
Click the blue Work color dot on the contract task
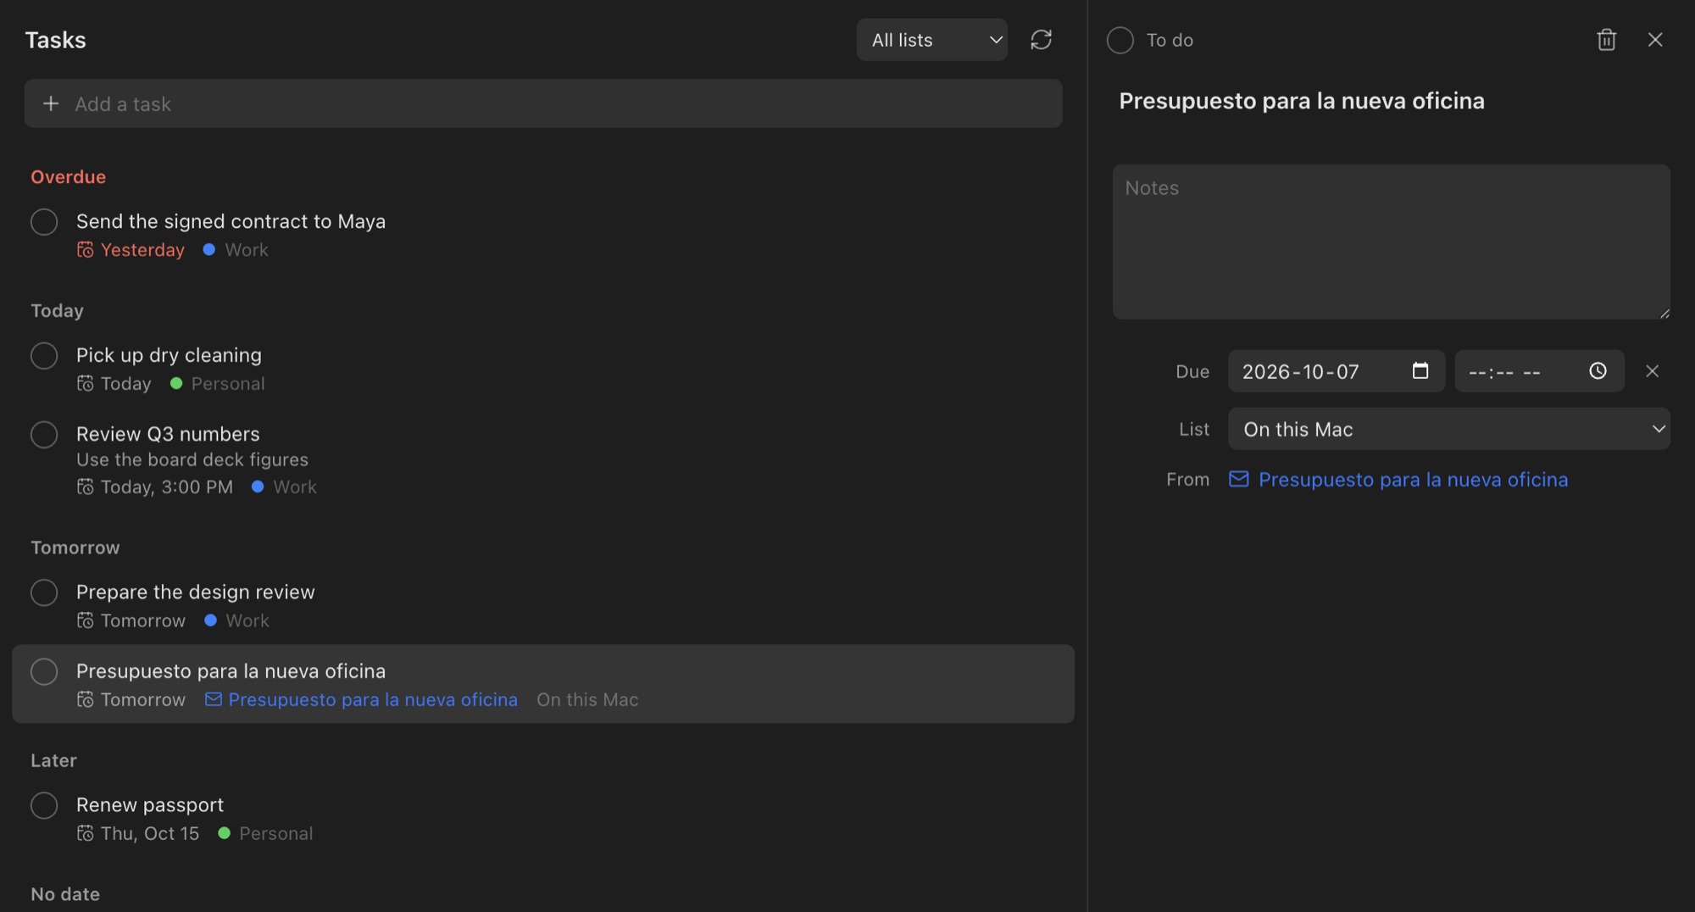pyautogui.click(x=209, y=249)
